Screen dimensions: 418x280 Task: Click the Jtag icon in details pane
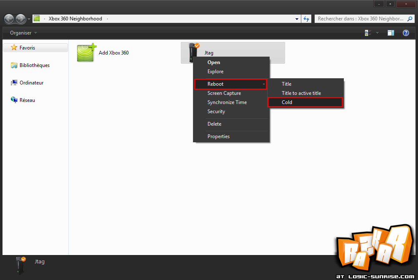pos(21,265)
